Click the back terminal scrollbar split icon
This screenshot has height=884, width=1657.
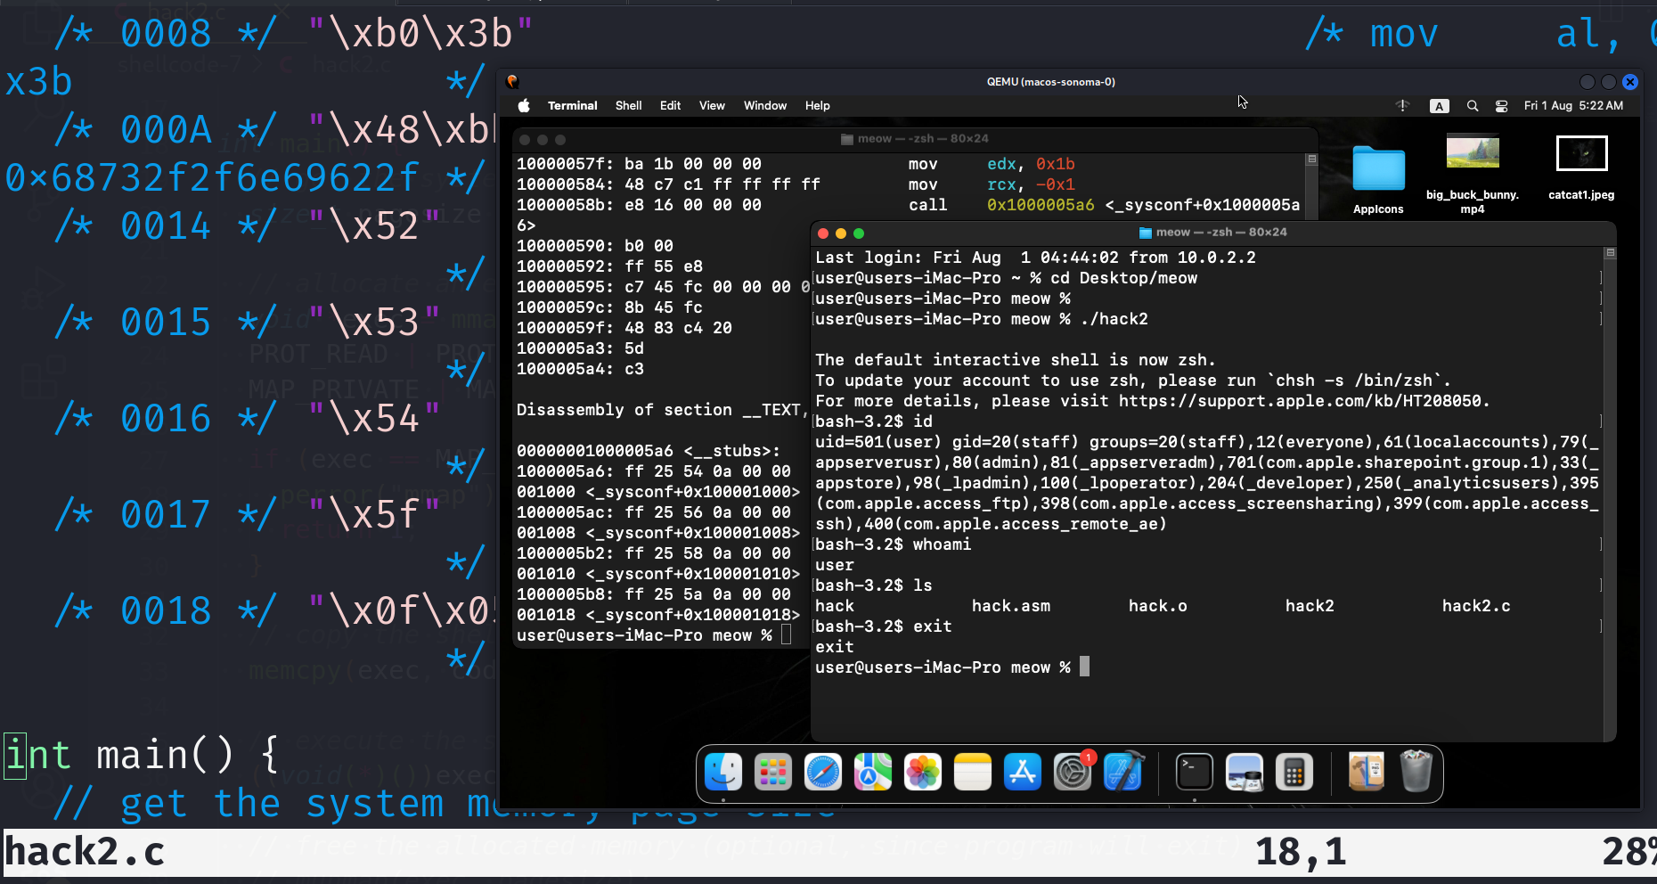[1311, 160]
